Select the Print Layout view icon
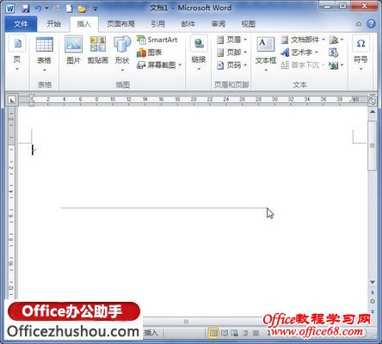This screenshot has width=382, height=344. tap(213, 333)
